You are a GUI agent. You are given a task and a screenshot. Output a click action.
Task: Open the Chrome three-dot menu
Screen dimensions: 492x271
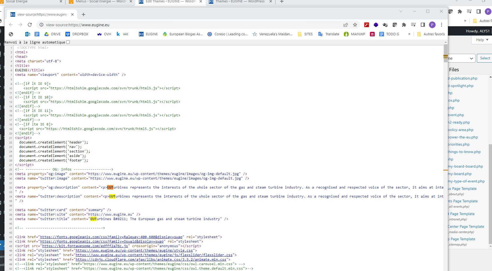coord(441,25)
